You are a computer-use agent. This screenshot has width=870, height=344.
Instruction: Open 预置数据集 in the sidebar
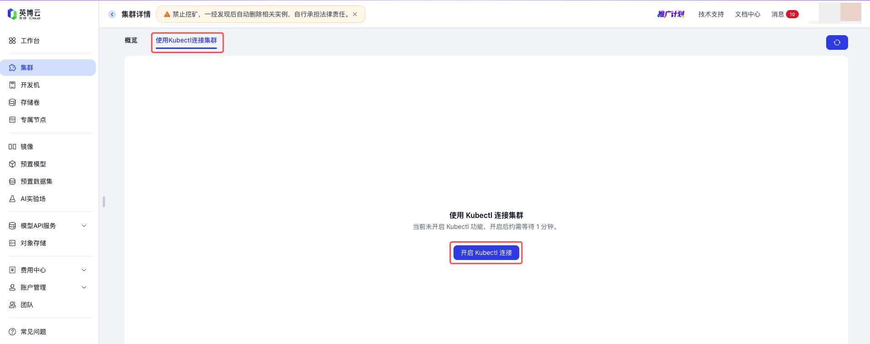coord(48,181)
